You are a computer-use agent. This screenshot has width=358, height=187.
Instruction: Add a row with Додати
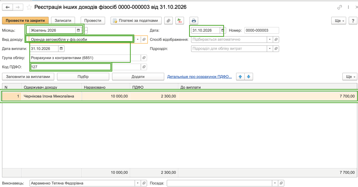point(138,77)
